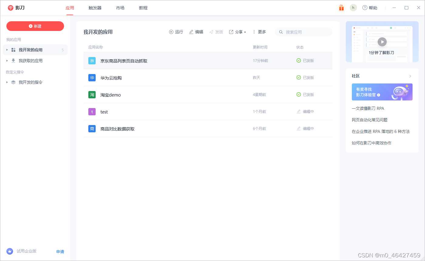Click the 应用名称 column header
This screenshot has height=261, width=425.
(96, 47)
